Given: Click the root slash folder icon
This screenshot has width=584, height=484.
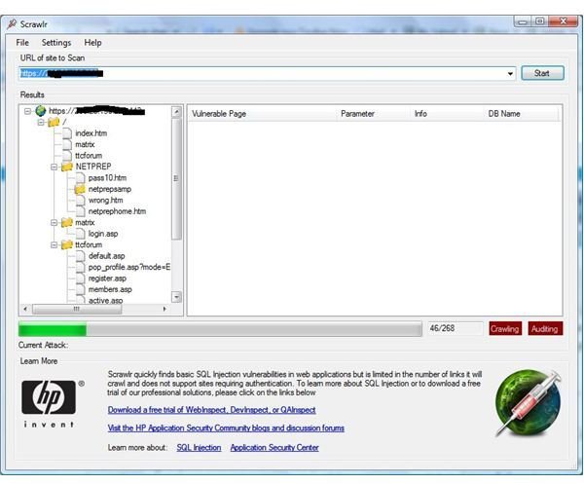Looking at the screenshot, I should coord(54,122).
